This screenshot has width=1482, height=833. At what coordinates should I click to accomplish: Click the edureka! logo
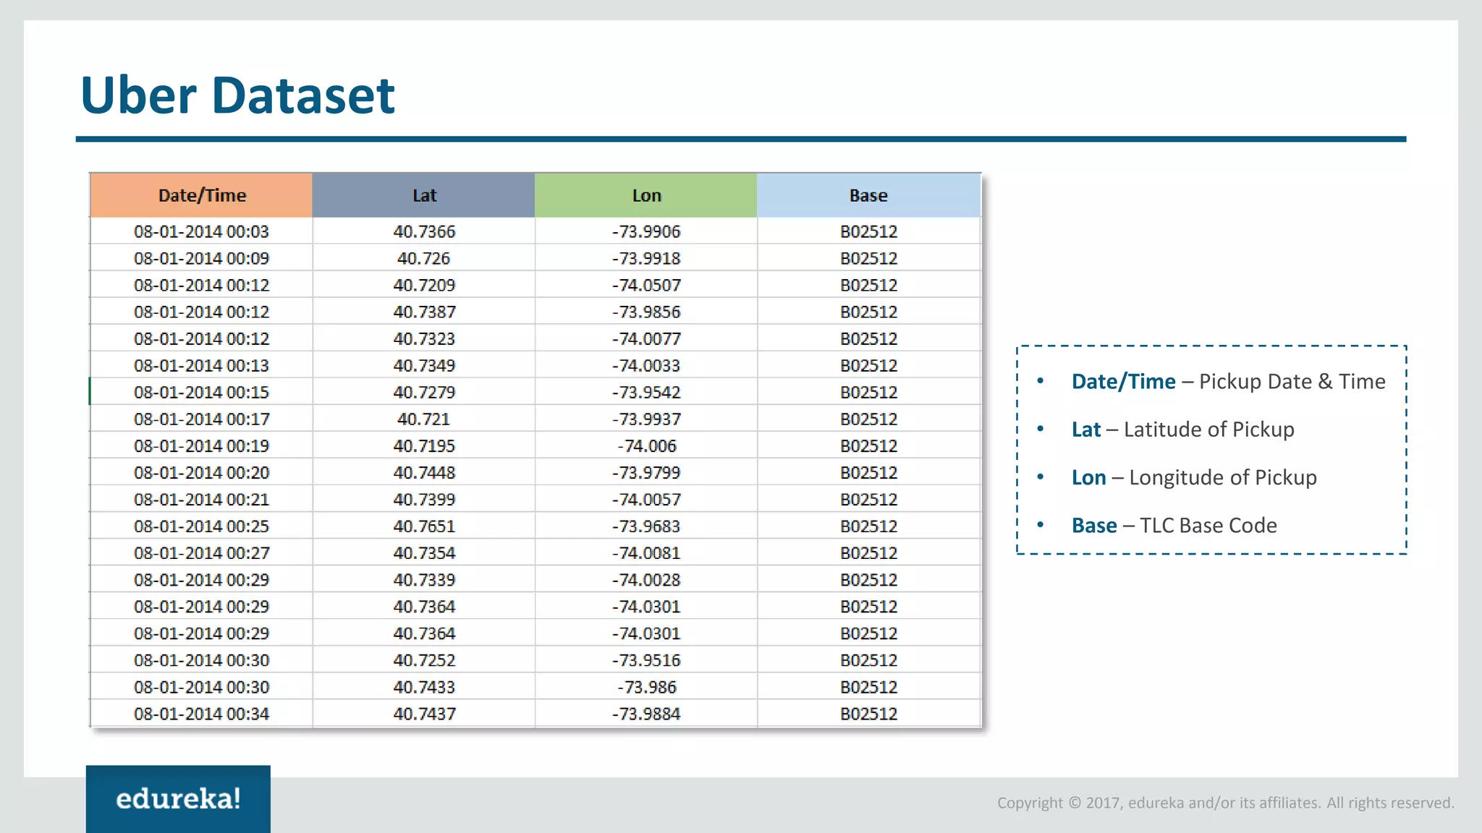(x=178, y=798)
